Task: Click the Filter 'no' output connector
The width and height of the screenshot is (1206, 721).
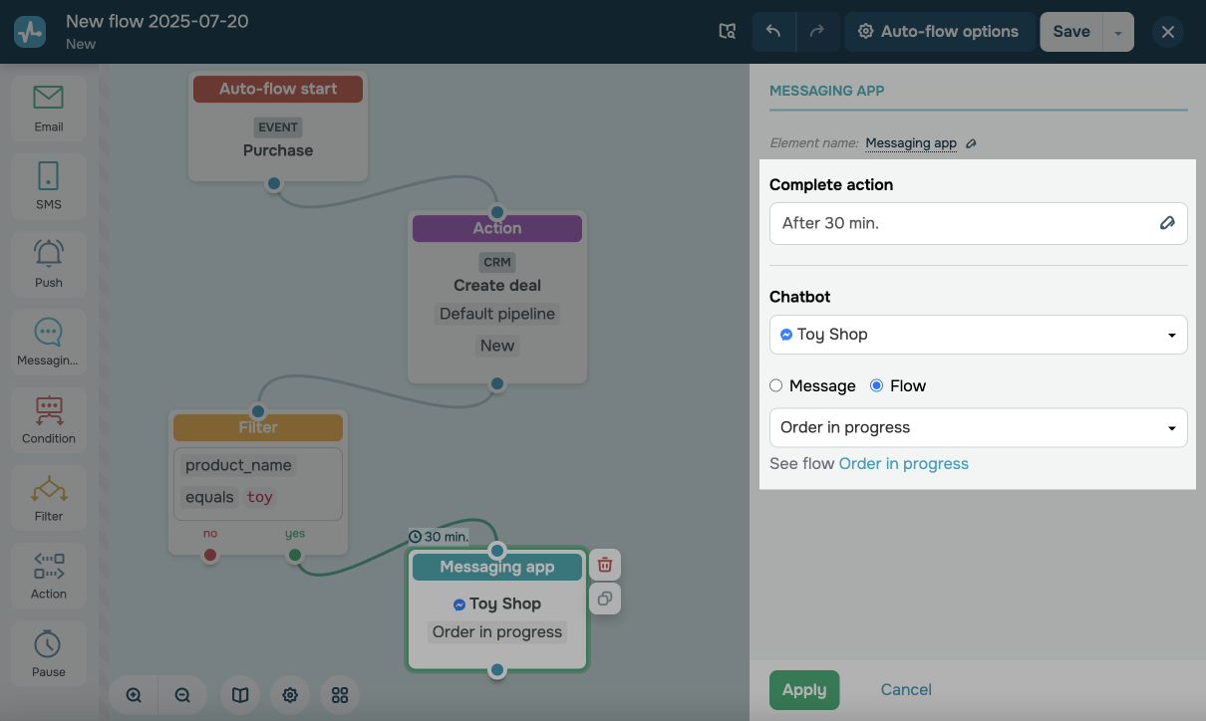Action: click(x=210, y=555)
